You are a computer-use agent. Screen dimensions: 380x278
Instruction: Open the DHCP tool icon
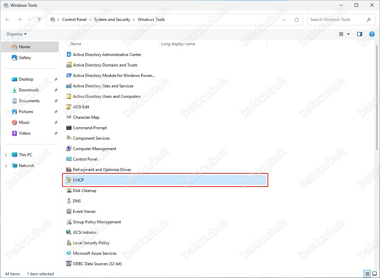69,180
